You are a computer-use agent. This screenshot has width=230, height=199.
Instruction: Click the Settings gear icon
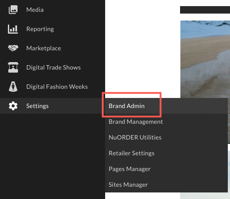click(13, 106)
